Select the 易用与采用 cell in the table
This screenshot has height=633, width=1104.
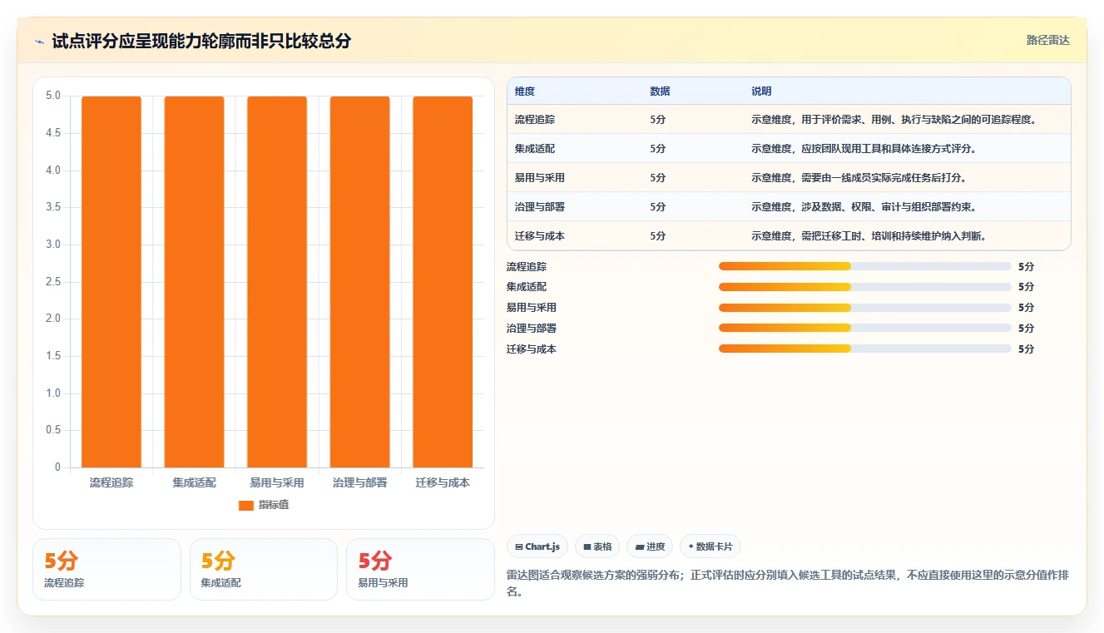[x=540, y=178]
